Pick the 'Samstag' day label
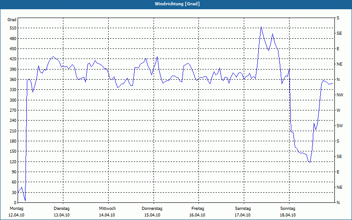This screenshot has height=220, width=352. pyautogui.click(x=243, y=209)
